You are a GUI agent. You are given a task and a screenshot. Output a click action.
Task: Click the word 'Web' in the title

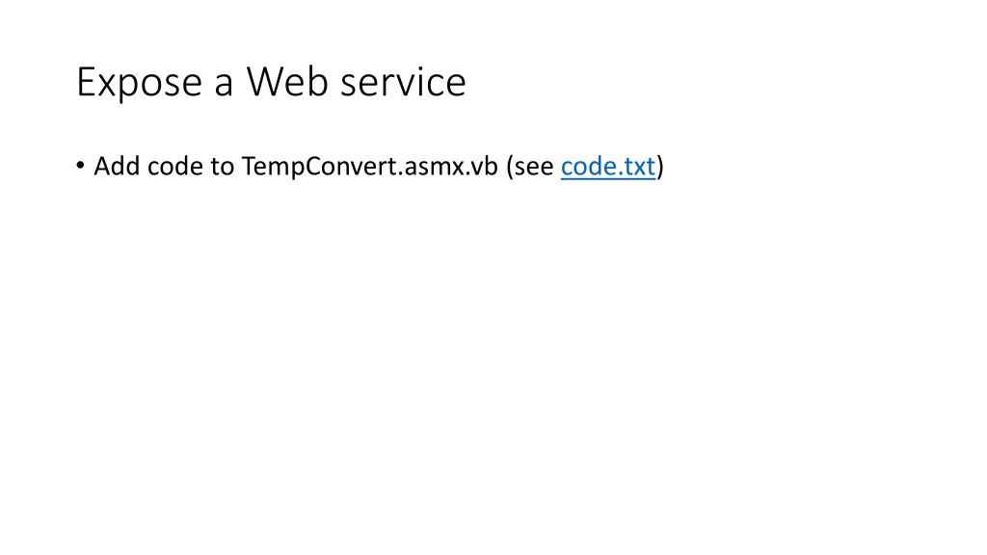point(287,82)
